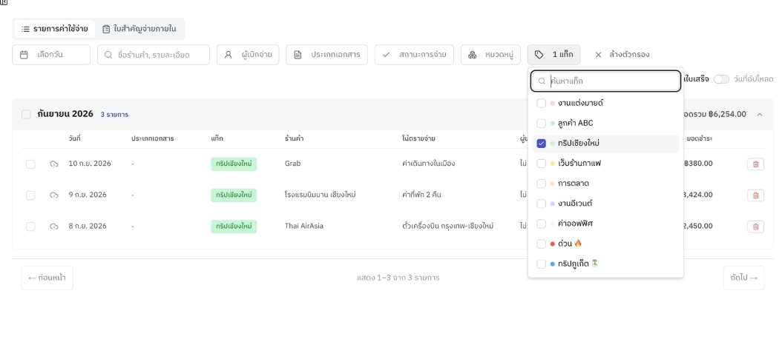Click the ยอดชำระ column header

pos(700,138)
